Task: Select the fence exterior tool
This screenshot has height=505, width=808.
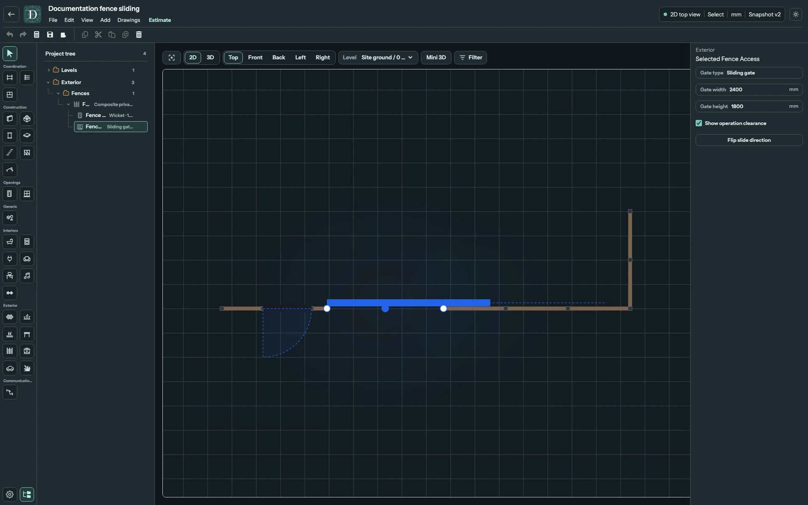Action: [x=10, y=351]
